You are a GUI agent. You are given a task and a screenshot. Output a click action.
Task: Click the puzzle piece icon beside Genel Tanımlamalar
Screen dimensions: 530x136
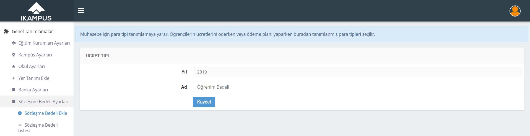[6, 31]
